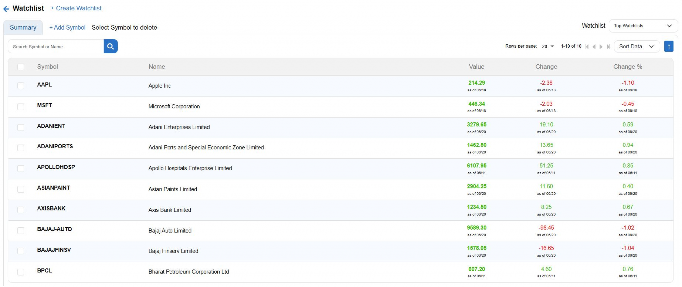Sort by the Name column header
Screen dimensions: 682x287
pos(157,67)
